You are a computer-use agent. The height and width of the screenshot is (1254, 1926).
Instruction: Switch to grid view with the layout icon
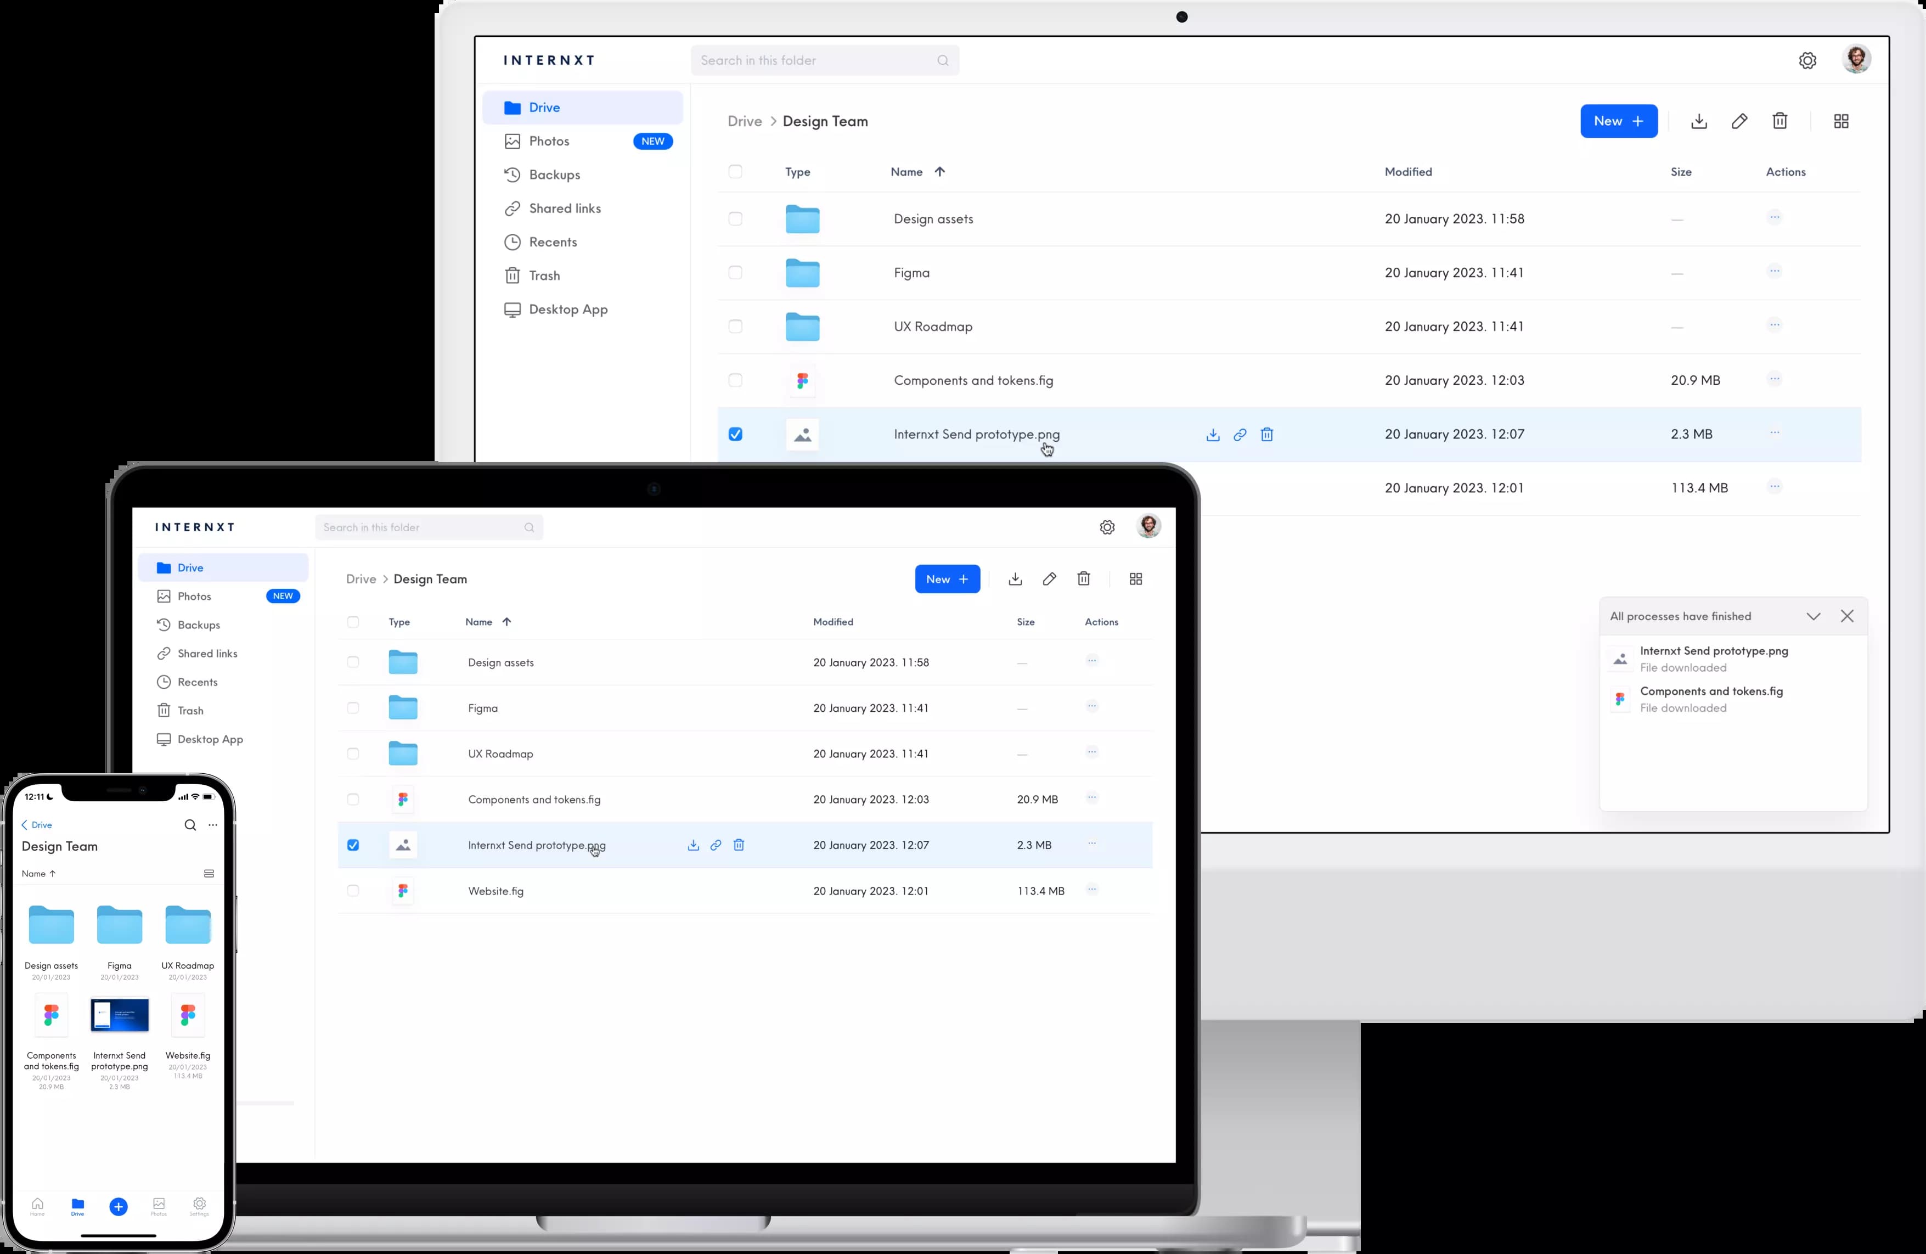tap(1840, 121)
